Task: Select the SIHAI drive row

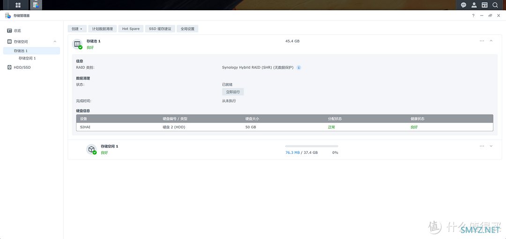Action: 285,127
